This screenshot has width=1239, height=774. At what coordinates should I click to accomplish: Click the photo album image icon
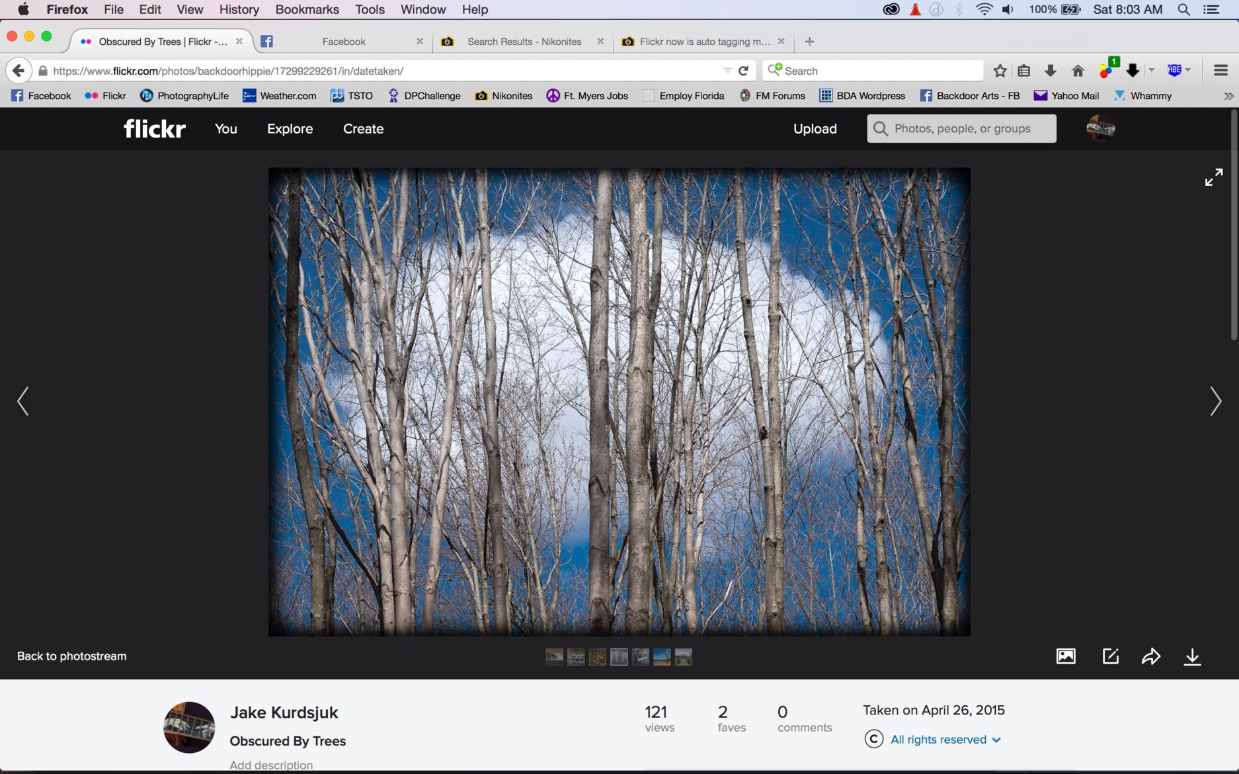point(1066,656)
